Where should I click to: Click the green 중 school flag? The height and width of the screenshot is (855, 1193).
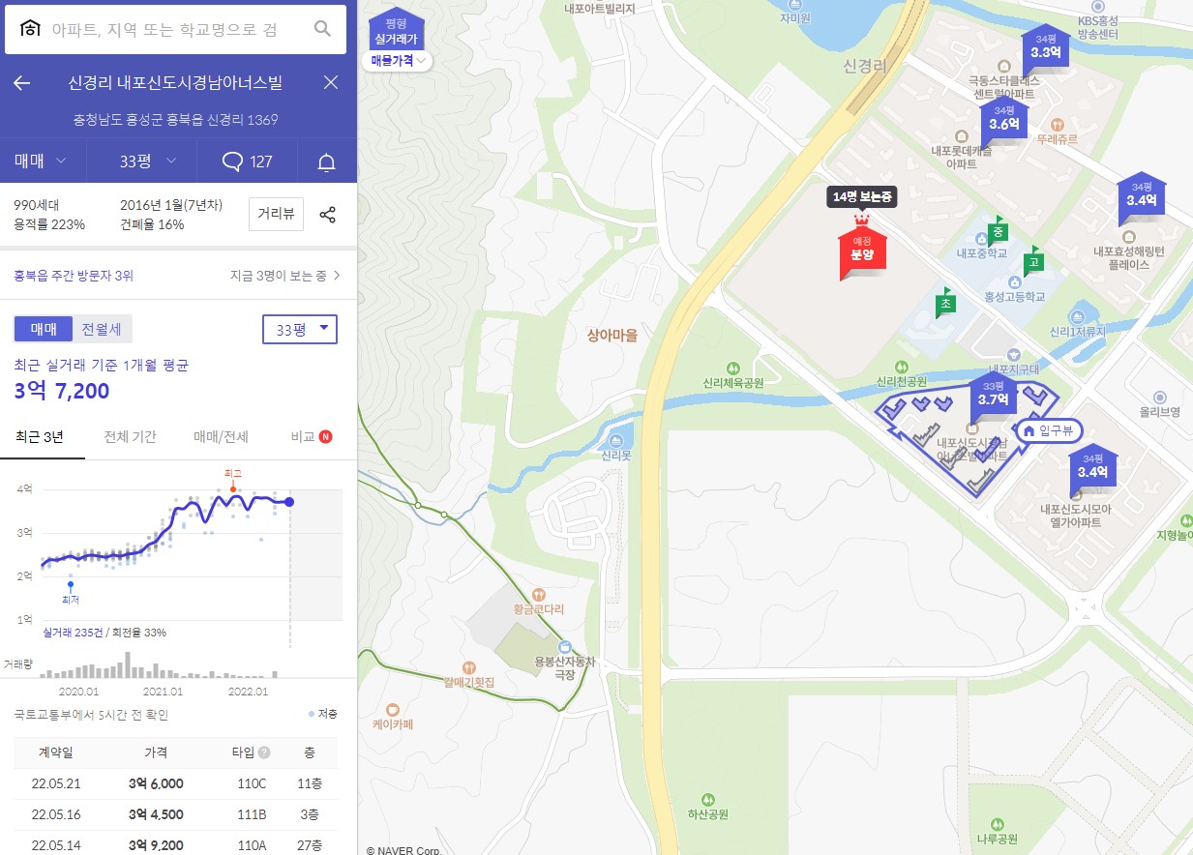pos(999,232)
